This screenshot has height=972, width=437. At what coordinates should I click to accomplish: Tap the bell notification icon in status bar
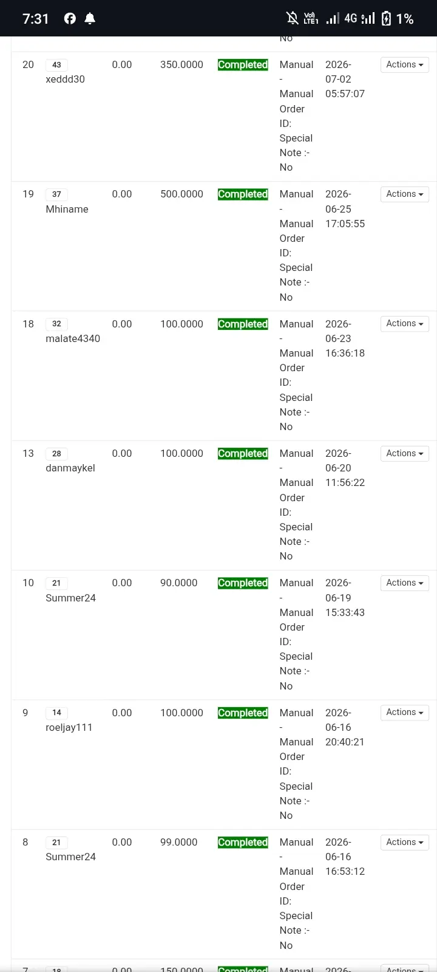(x=90, y=19)
